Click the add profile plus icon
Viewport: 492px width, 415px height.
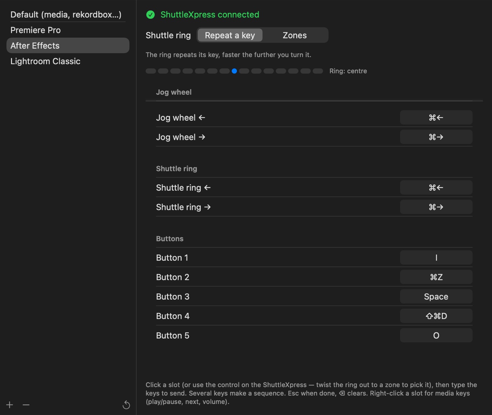click(x=9, y=405)
